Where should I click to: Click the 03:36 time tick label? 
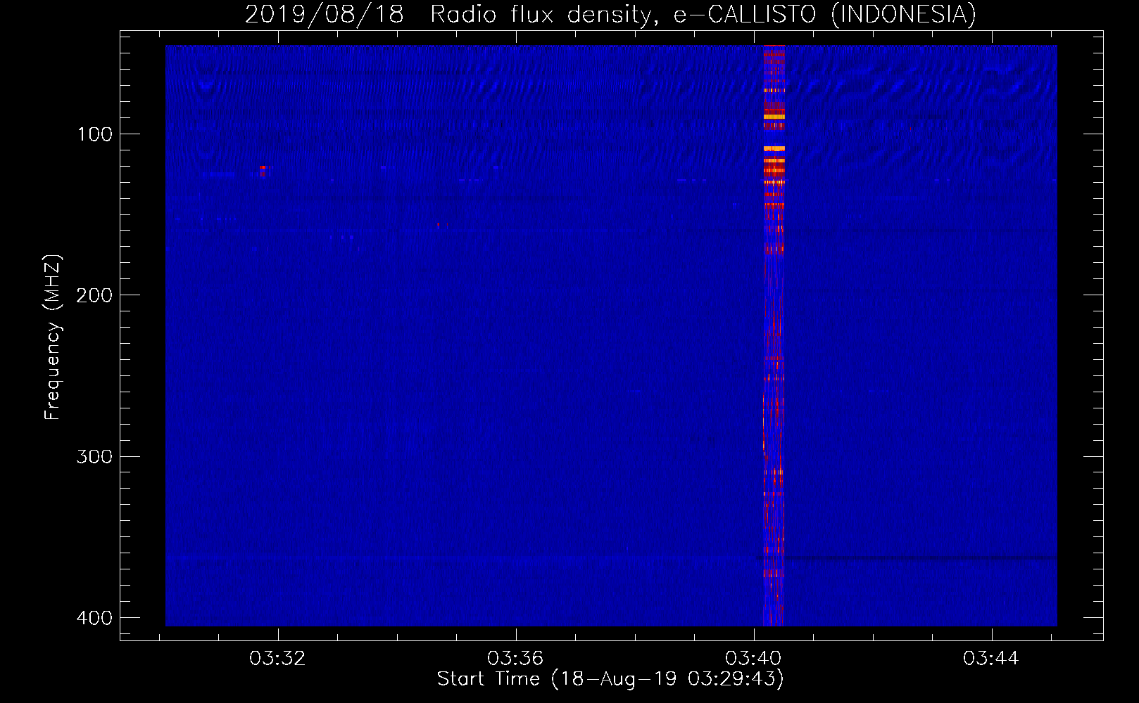click(516, 658)
